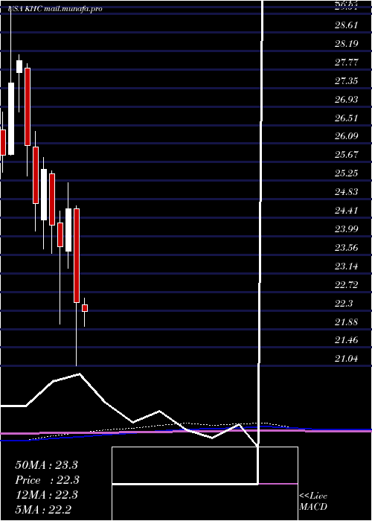This screenshot has height=521, width=372.
Task: Click the 28.61 price axis label
Action: pos(346,25)
